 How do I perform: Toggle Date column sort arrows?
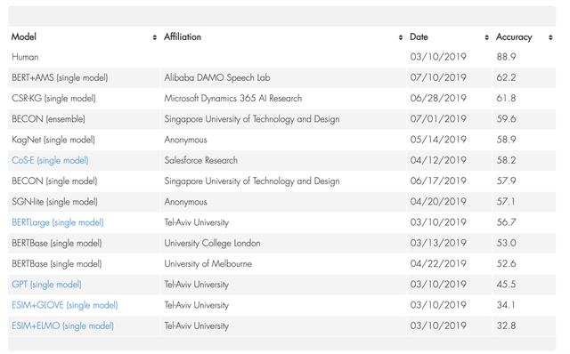pyautogui.click(x=487, y=37)
